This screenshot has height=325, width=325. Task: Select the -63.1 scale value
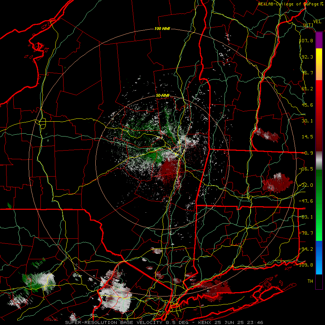306,217
